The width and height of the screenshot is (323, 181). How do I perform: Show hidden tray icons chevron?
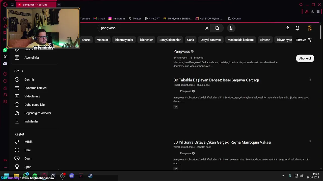(x=283, y=176)
